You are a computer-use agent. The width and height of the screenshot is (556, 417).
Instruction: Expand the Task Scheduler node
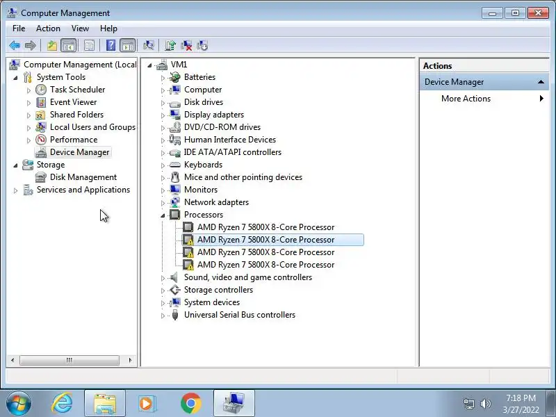click(x=28, y=90)
